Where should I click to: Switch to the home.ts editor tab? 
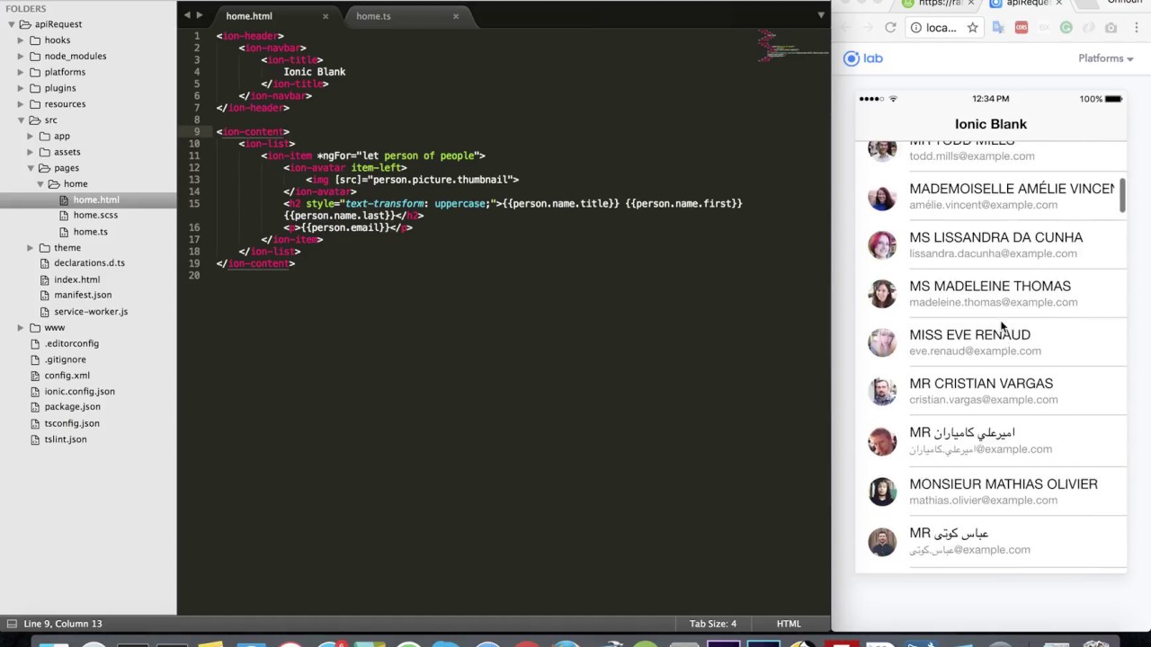[x=372, y=16]
